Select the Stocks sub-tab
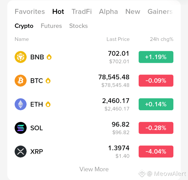 [x=79, y=26]
